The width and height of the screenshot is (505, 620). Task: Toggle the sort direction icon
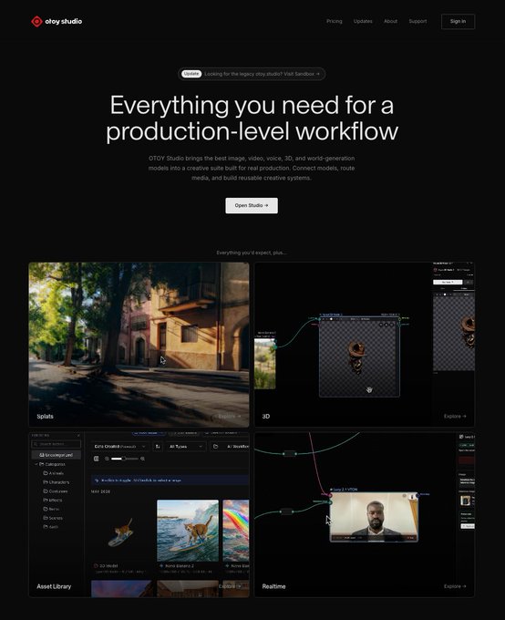158,447
